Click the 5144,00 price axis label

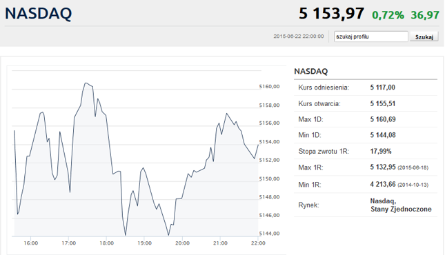269,234
